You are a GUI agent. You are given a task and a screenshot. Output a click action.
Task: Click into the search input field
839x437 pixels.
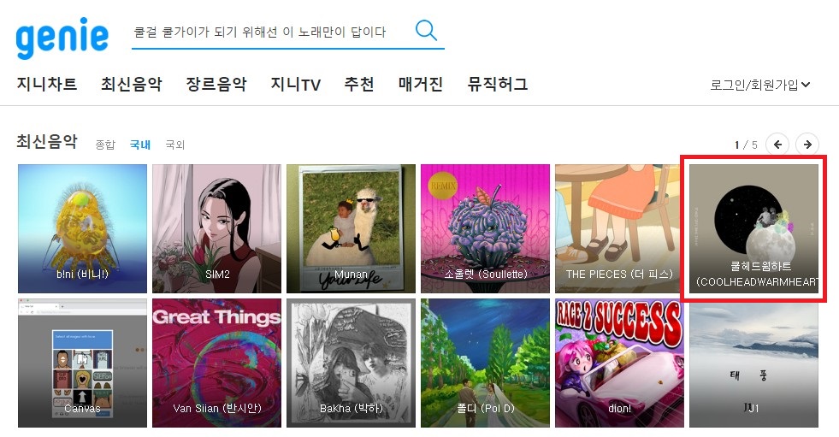(x=272, y=32)
